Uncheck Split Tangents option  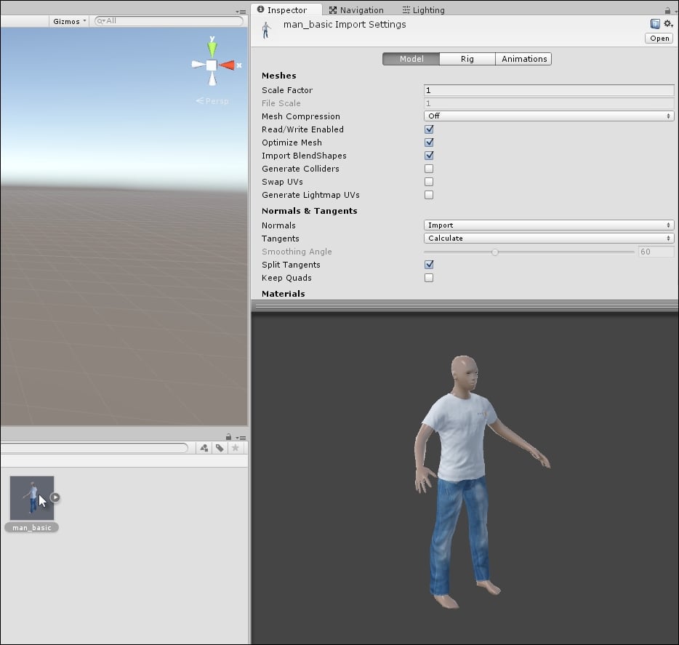click(429, 265)
